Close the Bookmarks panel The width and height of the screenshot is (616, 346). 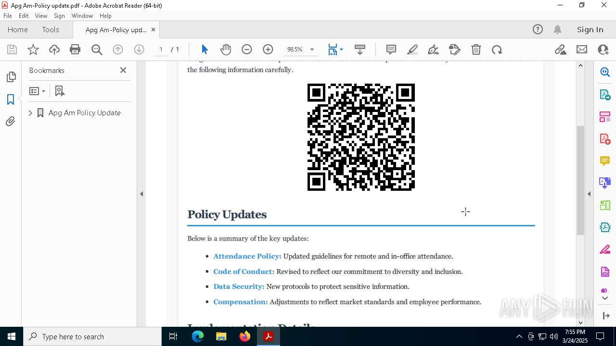pos(123,70)
